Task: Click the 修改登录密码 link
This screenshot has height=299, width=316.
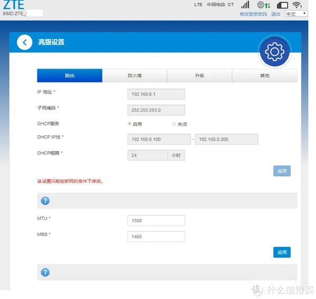Action: coord(253,14)
